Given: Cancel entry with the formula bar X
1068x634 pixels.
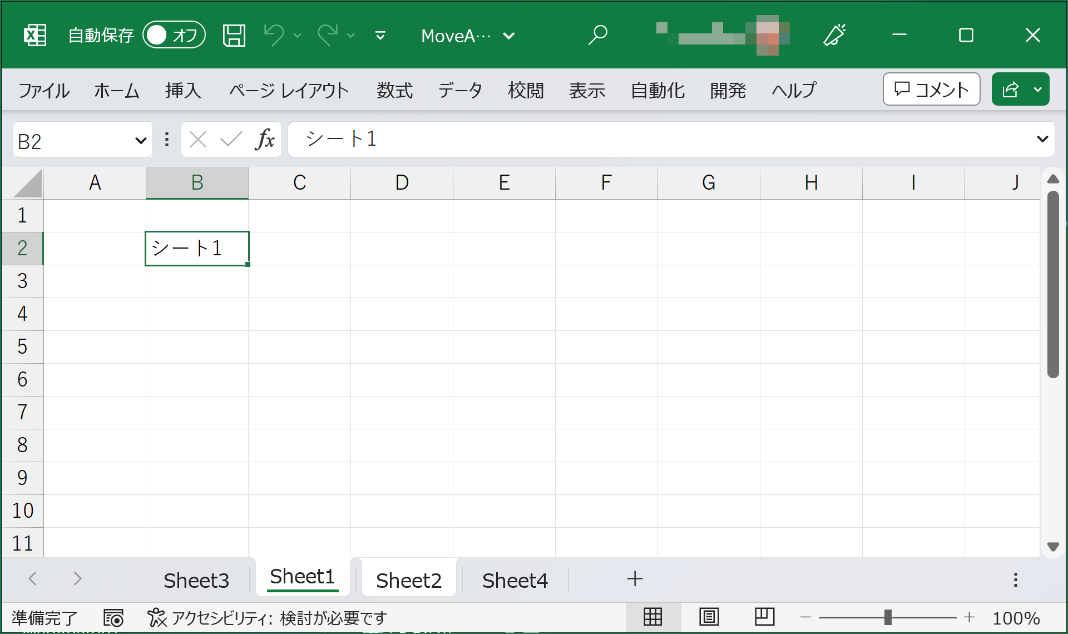Looking at the screenshot, I should pyautogui.click(x=198, y=139).
